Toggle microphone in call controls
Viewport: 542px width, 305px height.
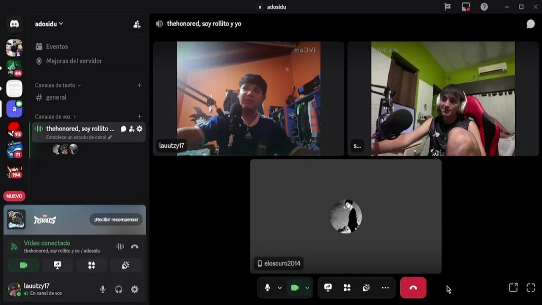[267, 288]
